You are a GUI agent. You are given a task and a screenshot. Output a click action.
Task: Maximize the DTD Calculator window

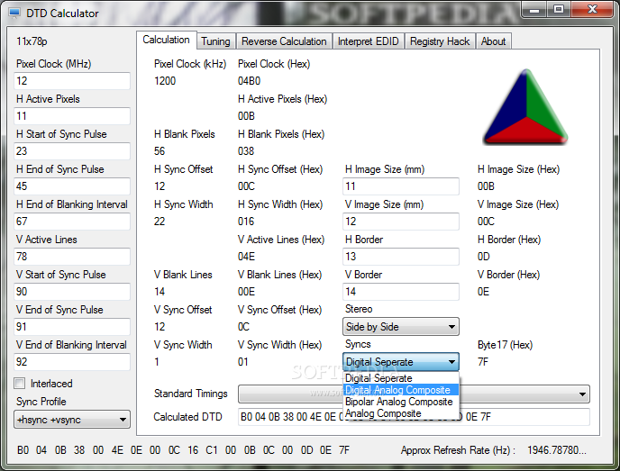[559, 10]
